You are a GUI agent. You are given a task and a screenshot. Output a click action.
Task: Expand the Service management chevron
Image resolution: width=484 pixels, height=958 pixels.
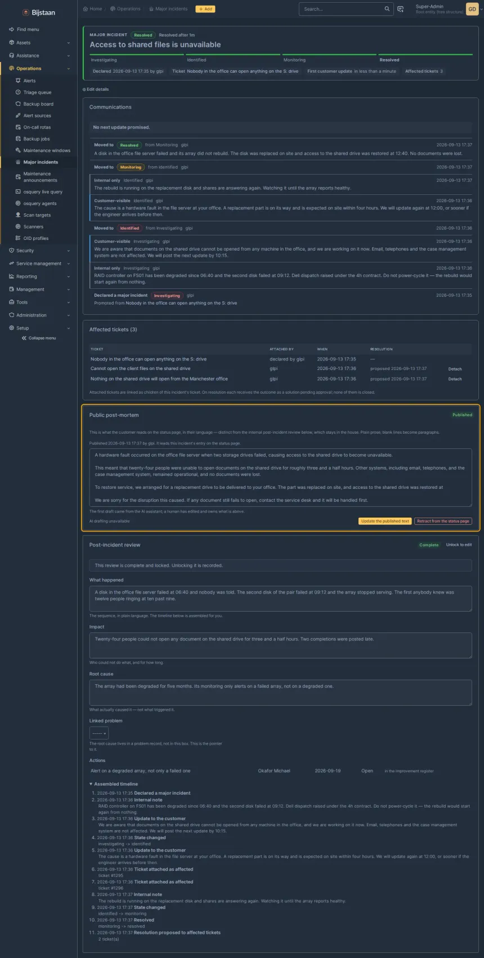tap(69, 264)
